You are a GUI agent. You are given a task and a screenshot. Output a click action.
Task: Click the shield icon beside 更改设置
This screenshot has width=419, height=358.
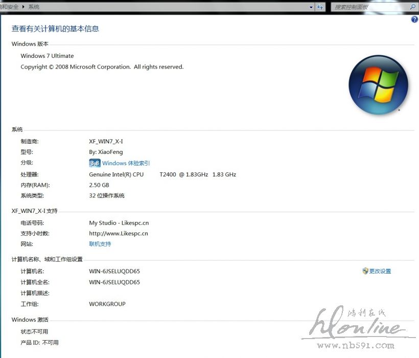pos(365,271)
